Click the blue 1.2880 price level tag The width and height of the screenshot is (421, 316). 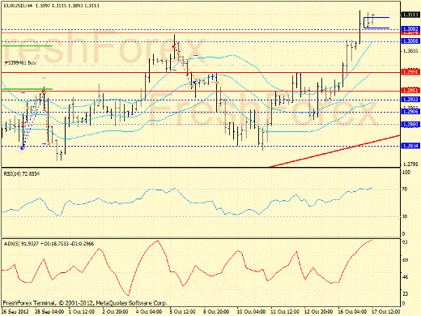pyautogui.click(x=410, y=124)
